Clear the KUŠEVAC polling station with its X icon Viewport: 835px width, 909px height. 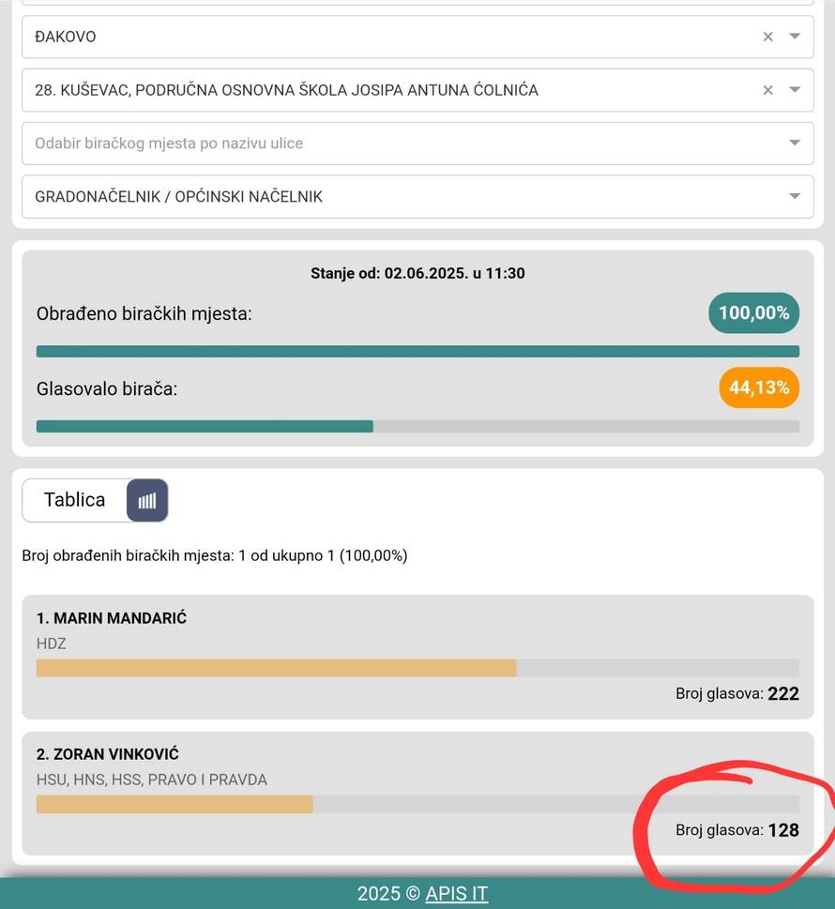point(767,90)
